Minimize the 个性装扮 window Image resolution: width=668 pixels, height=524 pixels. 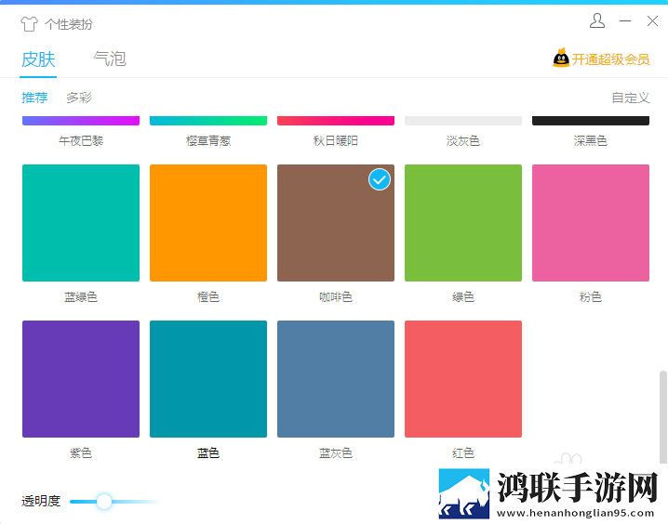[x=625, y=20]
